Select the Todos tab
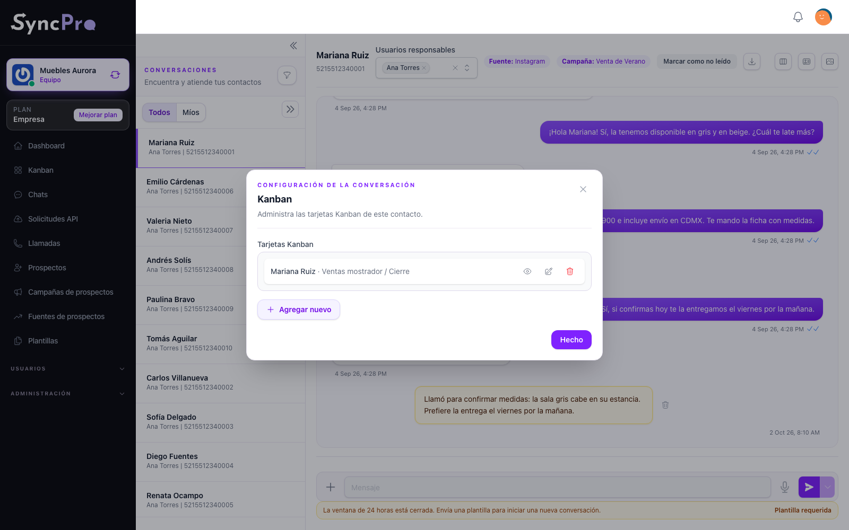 coord(159,112)
